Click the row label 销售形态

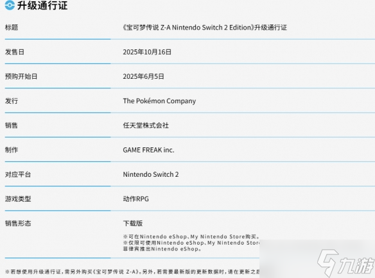point(18,224)
